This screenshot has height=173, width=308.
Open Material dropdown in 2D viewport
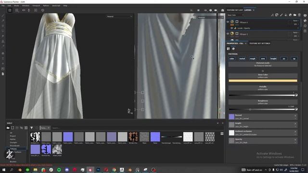point(210,17)
